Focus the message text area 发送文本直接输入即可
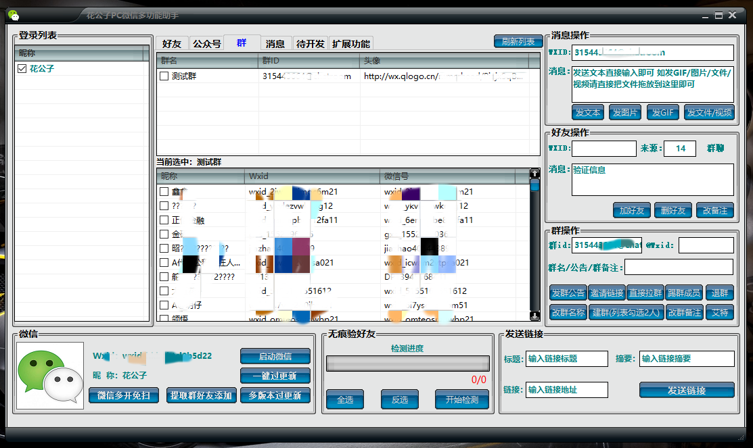The width and height of the screenshot is (753, 448). pos(653,84)
